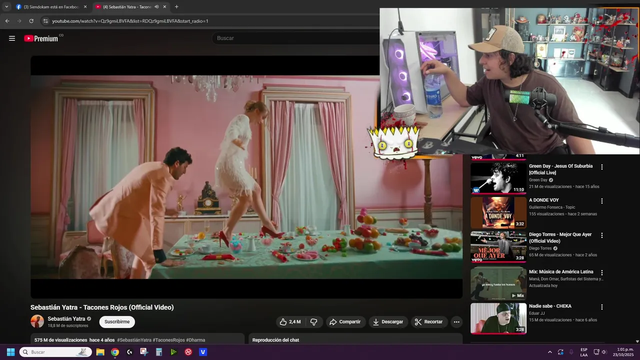Viewport: 640px width, 360px height.
Task: Open the Sebastián Yatra channel name link
Action: coord(66,319)
